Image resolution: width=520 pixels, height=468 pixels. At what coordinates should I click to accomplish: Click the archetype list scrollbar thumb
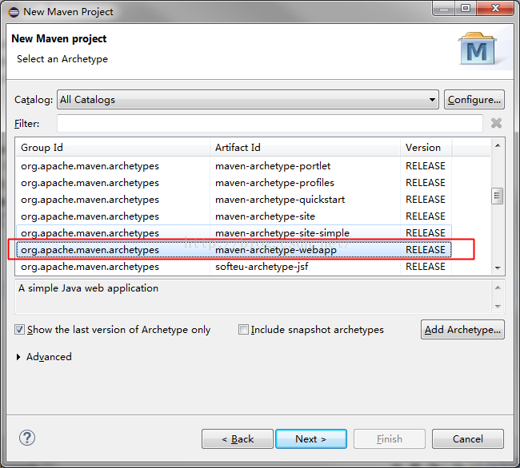click(497, 196)
